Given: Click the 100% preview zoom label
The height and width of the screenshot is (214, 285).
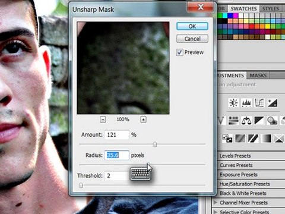Looking at the screenshot, I should point(123,119).
